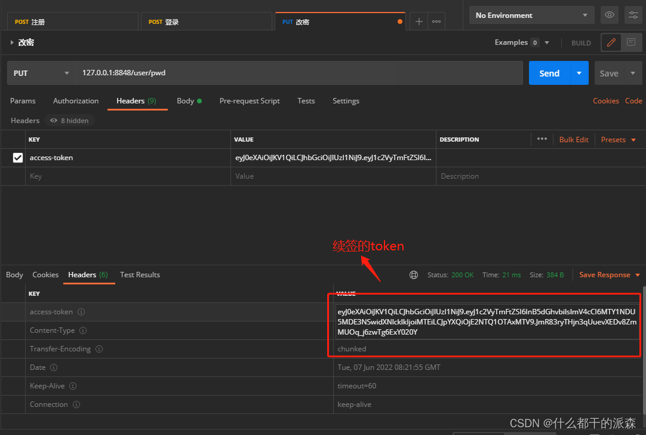646x435 pixels.
Task: Open the Authorization request tab
Action: tap(76, 101)
